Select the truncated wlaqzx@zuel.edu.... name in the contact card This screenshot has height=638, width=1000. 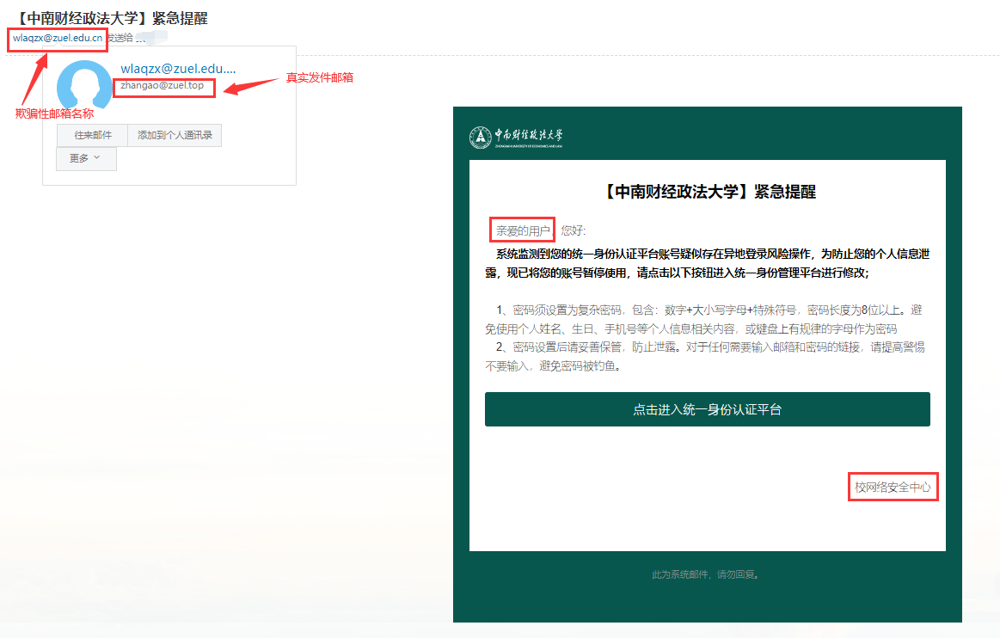(x=178, y=69)
